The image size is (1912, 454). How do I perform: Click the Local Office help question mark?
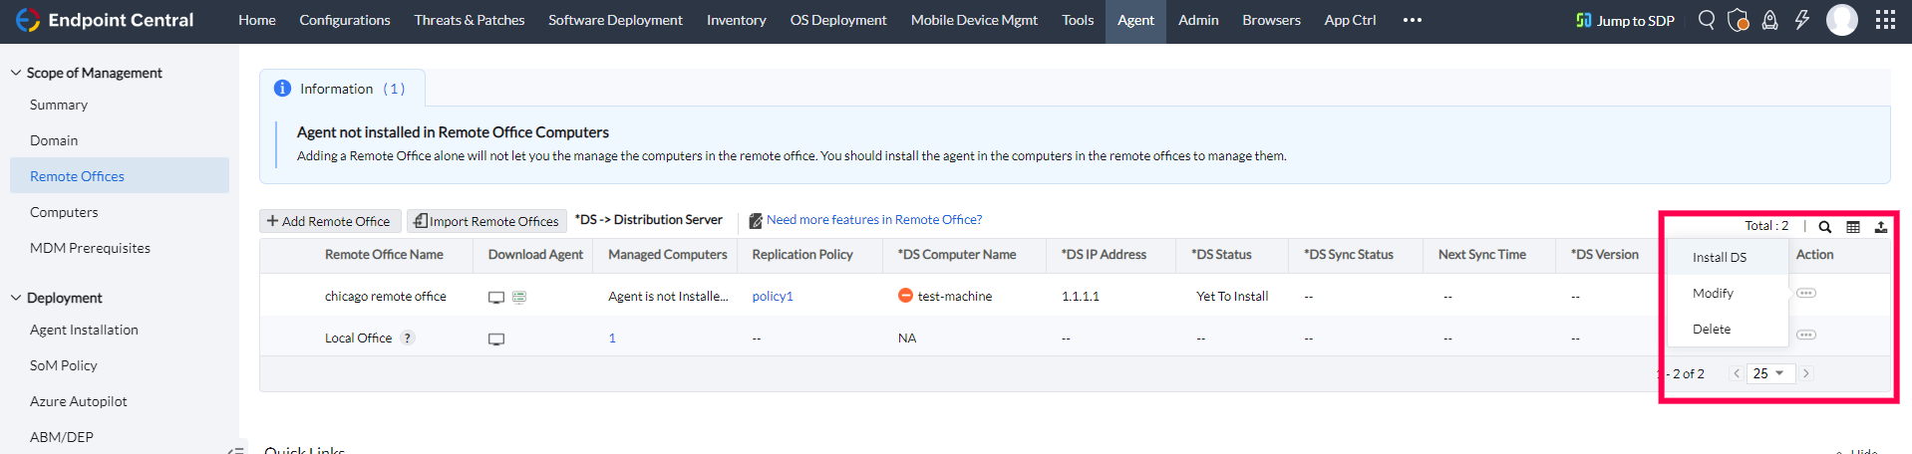click(x=408, y=339)
